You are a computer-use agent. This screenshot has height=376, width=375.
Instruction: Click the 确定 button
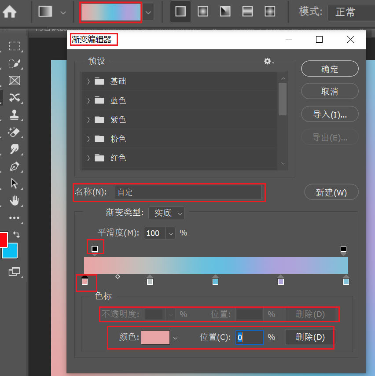(x=330, y=69)
